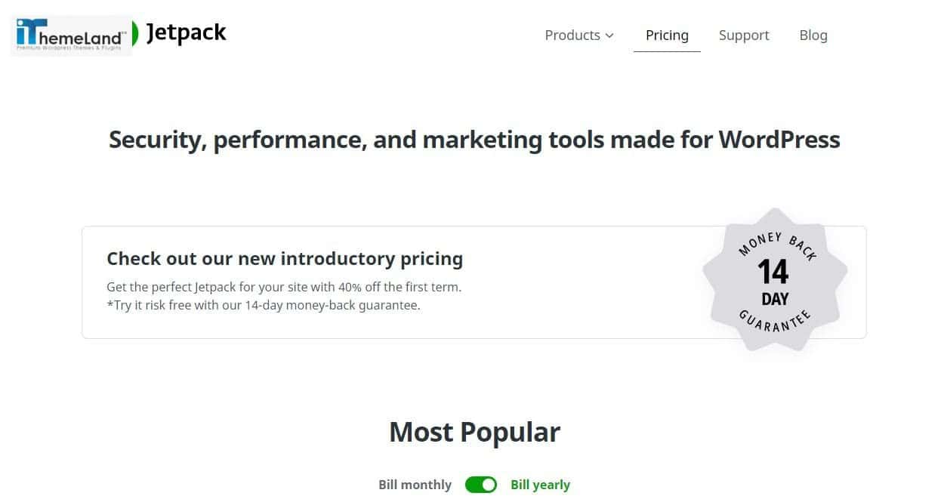The image size is (944, 499).
Task: Select the Pricing tab in the navigation
Action: 667,35
